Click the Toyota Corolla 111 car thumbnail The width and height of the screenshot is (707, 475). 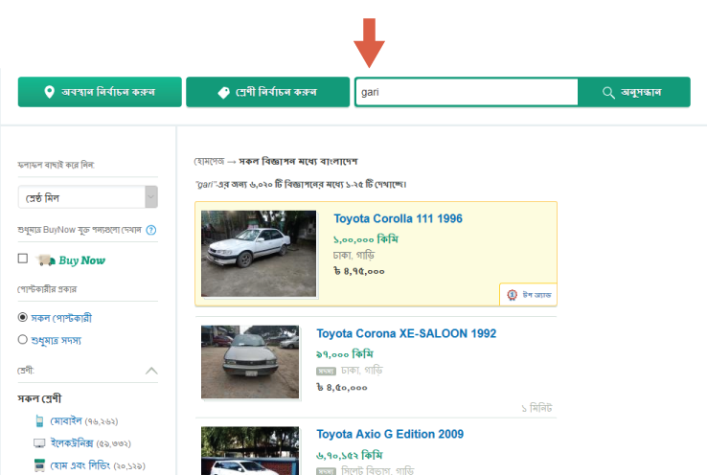(x=259, y=253)
